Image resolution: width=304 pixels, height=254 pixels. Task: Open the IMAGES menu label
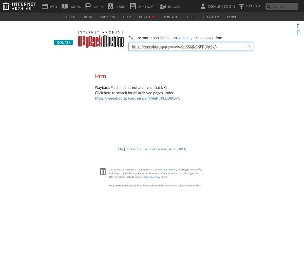174,7
